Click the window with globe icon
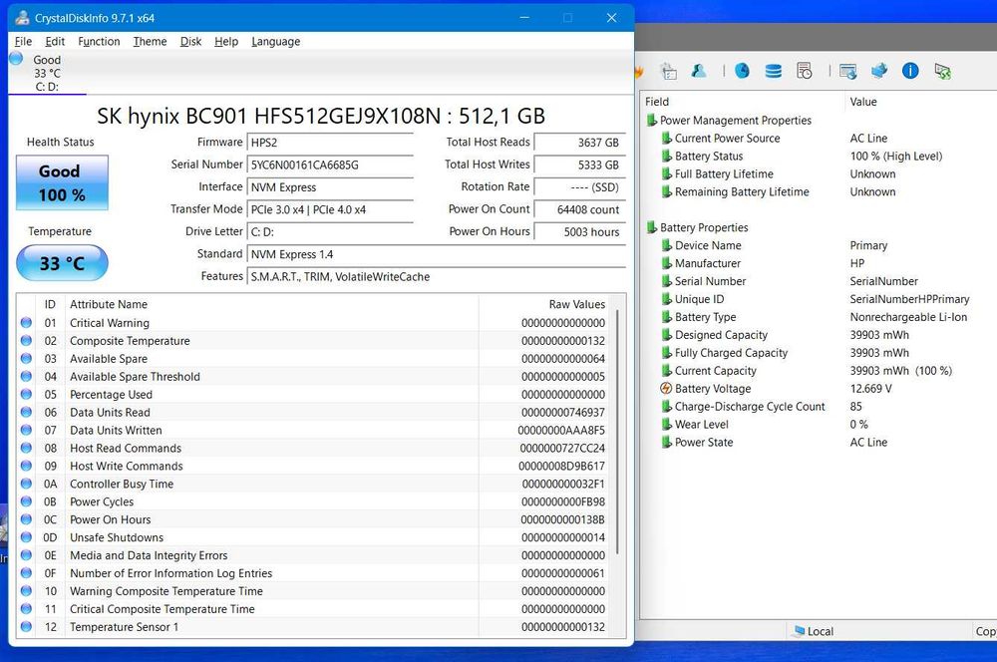 (847, 71)
